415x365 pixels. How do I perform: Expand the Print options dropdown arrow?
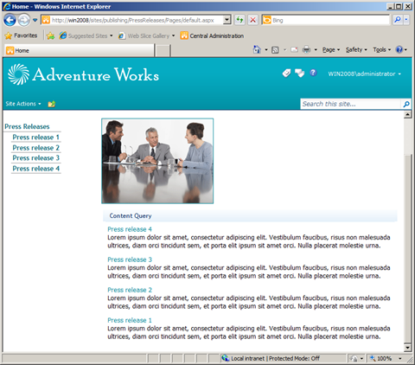pyautogui.click(x=316, y=50)
